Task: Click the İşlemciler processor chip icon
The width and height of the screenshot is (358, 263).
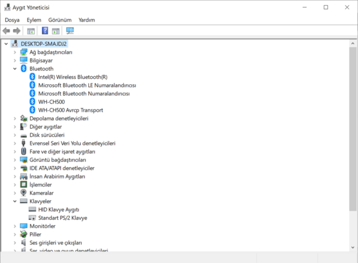Action: coord(24,184)
